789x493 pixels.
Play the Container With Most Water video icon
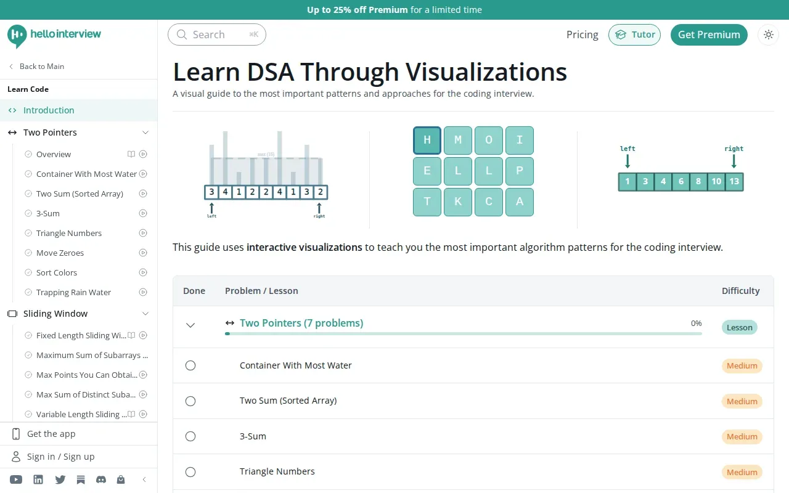pos(143,174)
